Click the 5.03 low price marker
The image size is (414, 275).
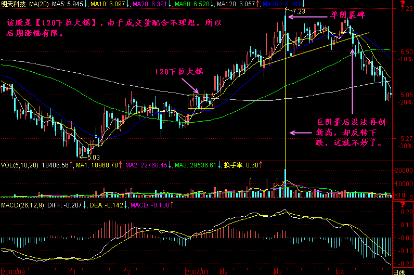coord(93,157)
